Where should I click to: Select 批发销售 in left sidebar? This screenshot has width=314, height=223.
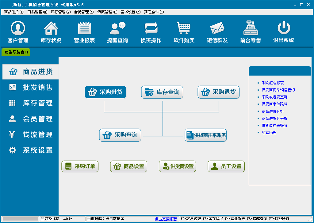[31, 88]
